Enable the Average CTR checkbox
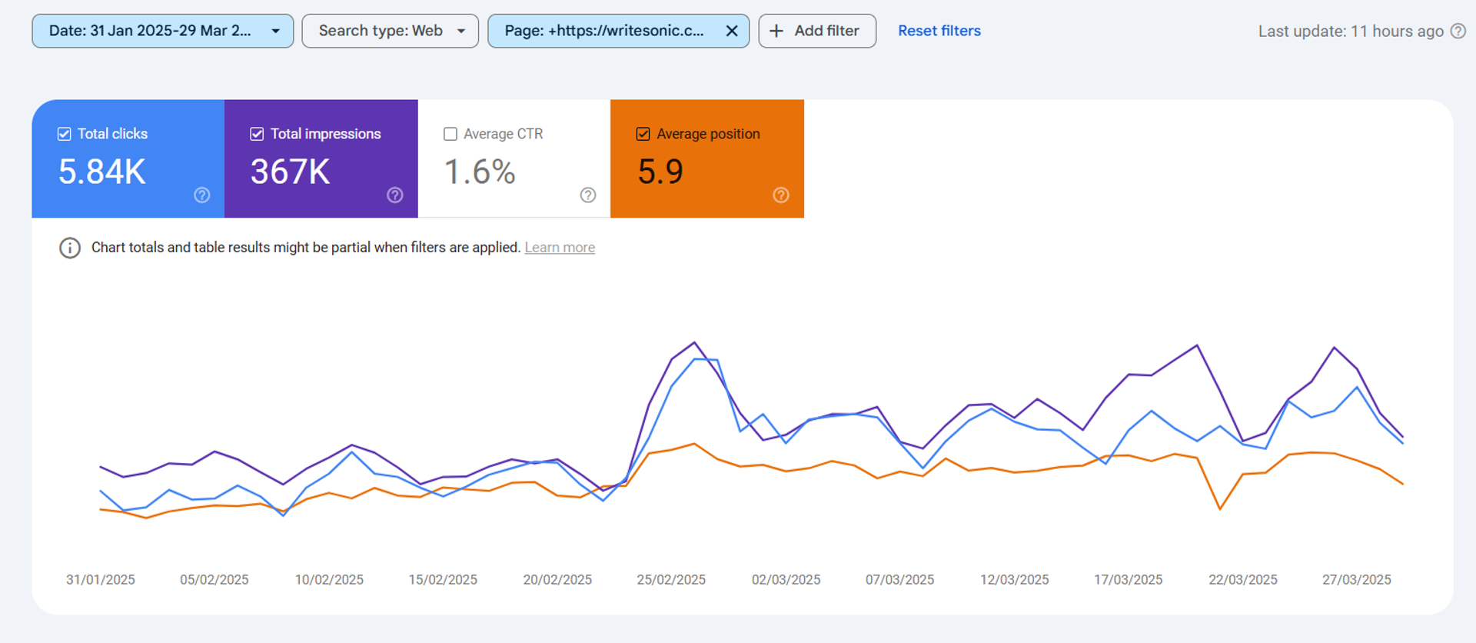 tap(450, 134)
